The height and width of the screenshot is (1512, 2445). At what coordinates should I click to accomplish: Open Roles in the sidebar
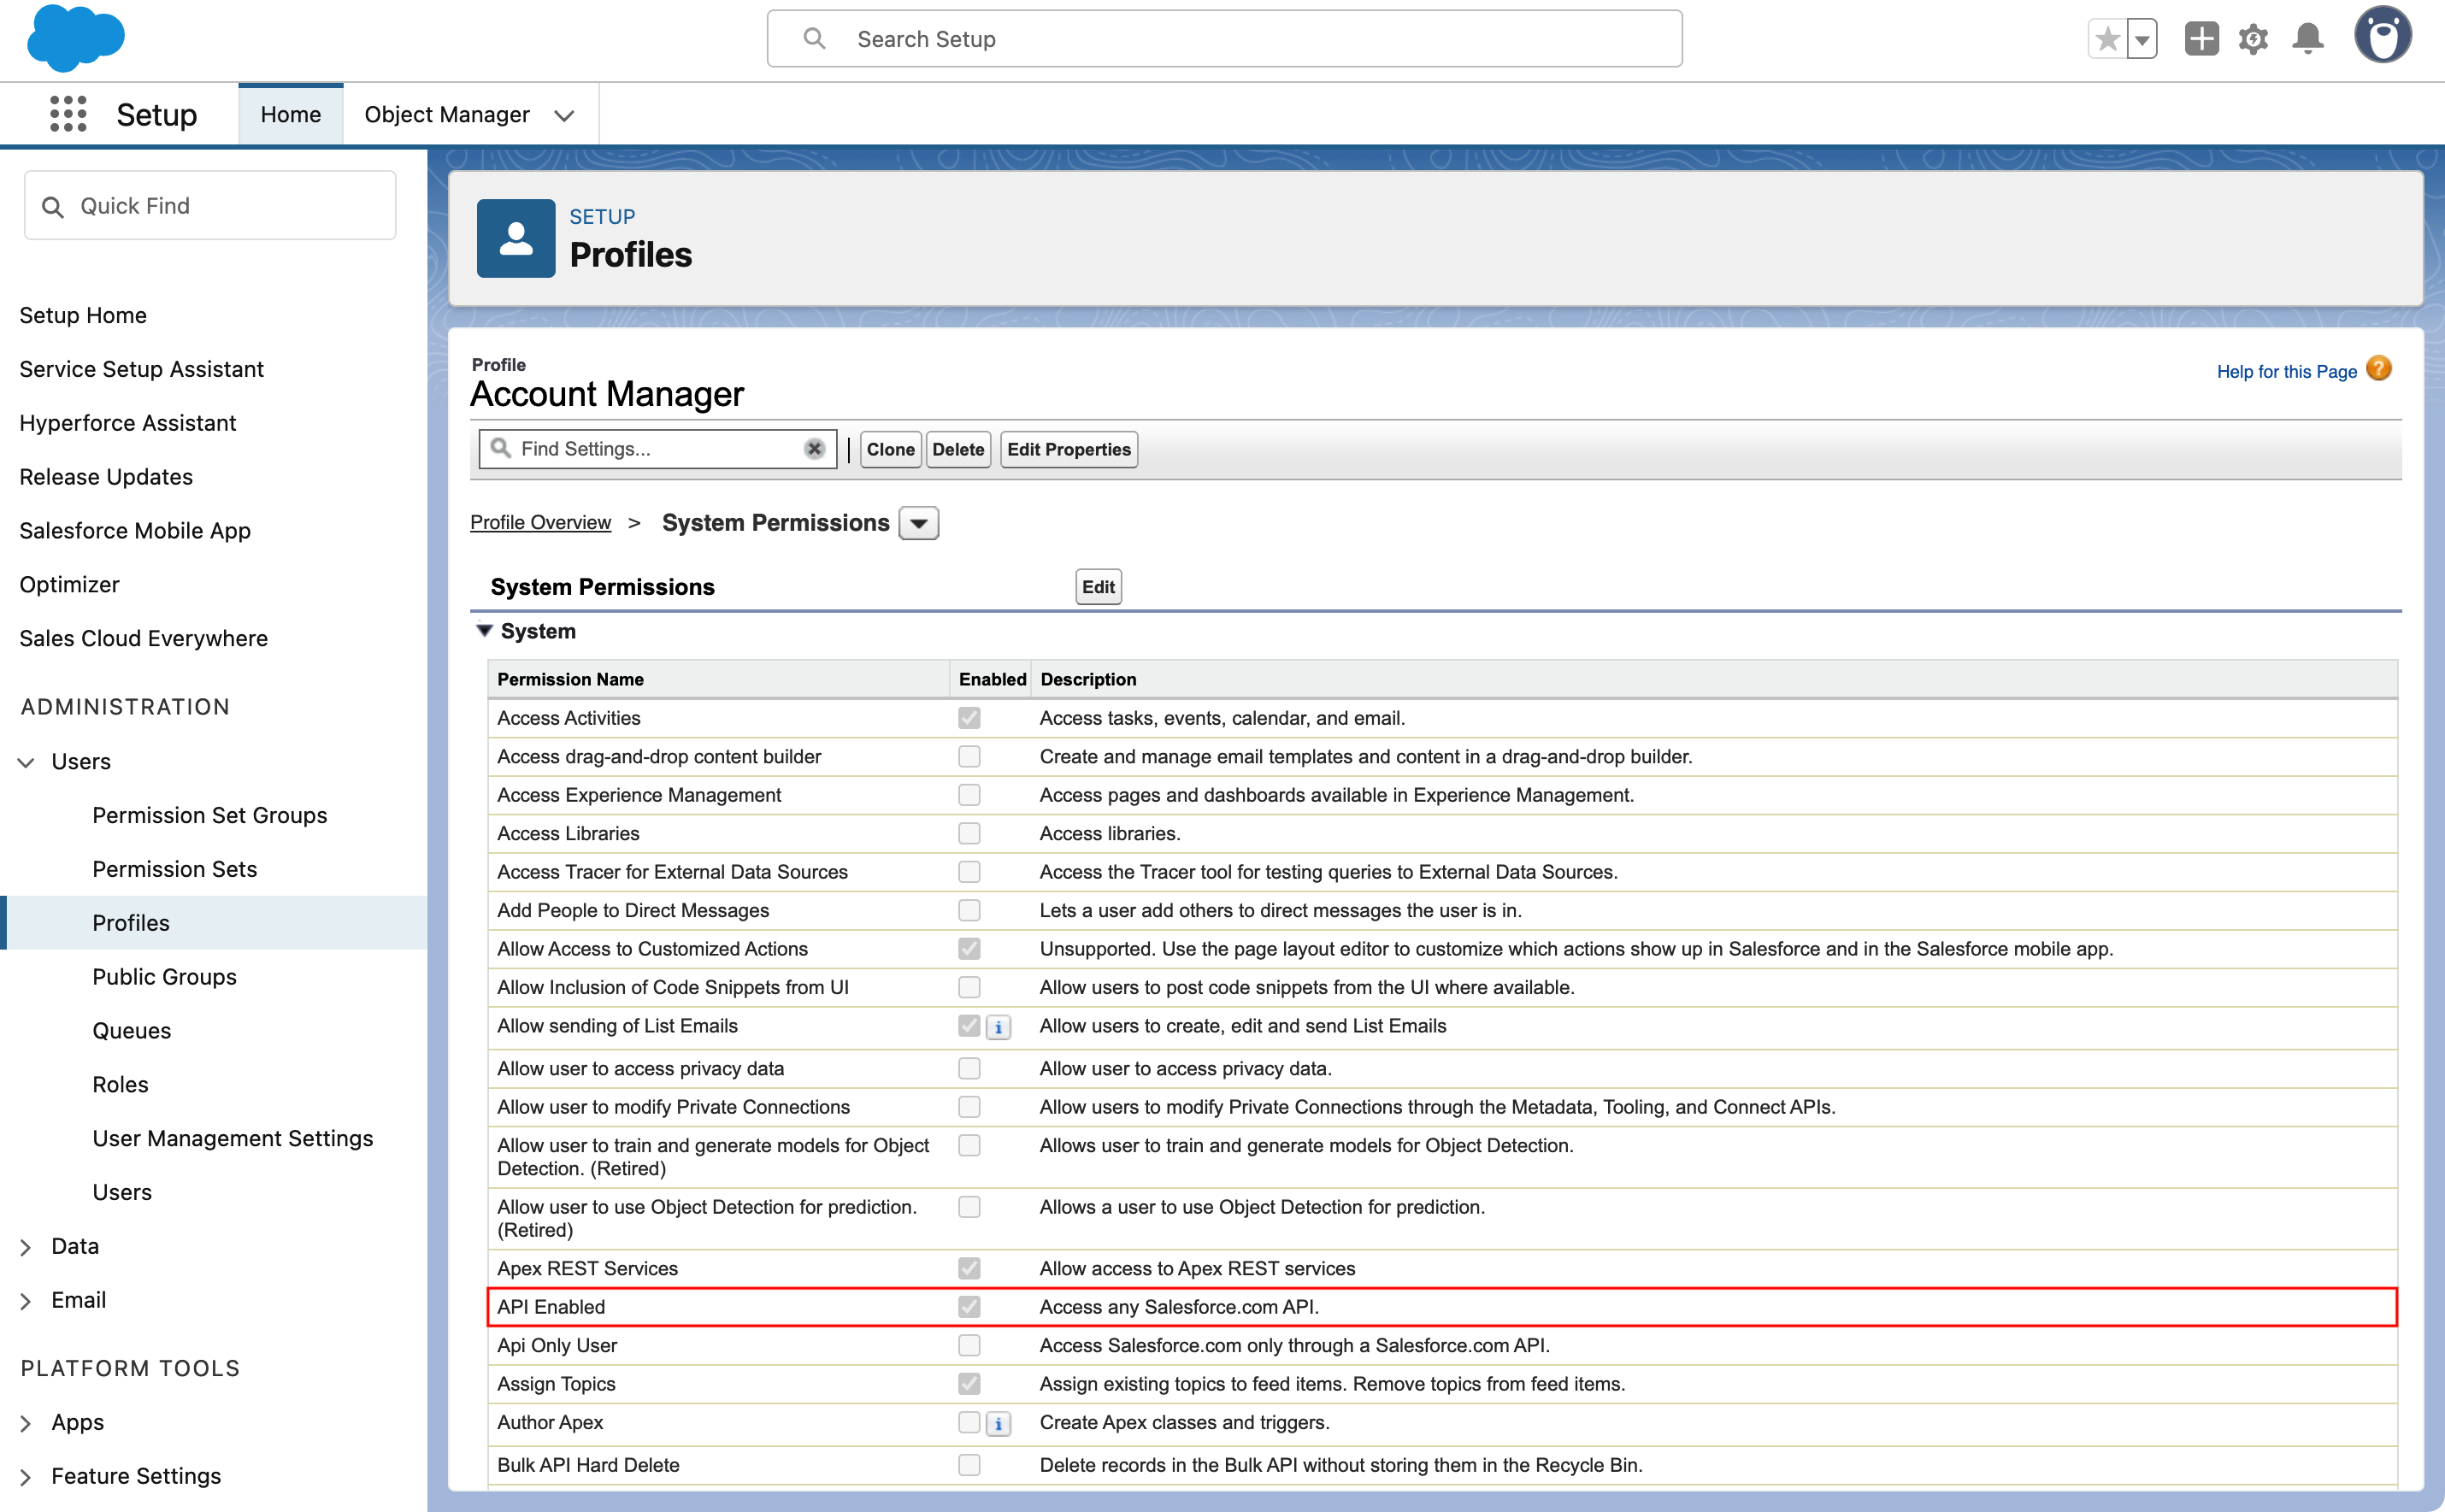pos(120,1085)
